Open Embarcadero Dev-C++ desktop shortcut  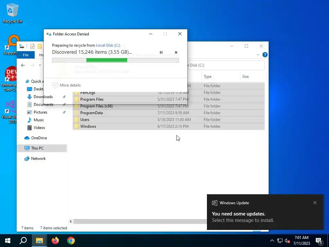click(x=9, y=79)
